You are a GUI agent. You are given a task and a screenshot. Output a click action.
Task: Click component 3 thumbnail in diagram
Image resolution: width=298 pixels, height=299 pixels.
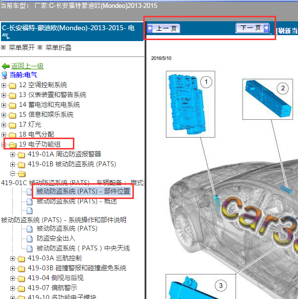coord(201,287)
